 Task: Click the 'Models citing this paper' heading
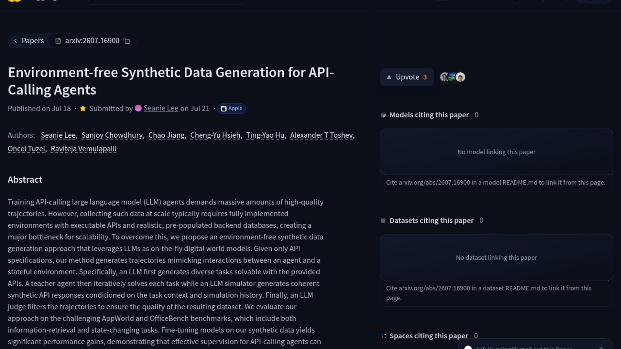[429, 115]
